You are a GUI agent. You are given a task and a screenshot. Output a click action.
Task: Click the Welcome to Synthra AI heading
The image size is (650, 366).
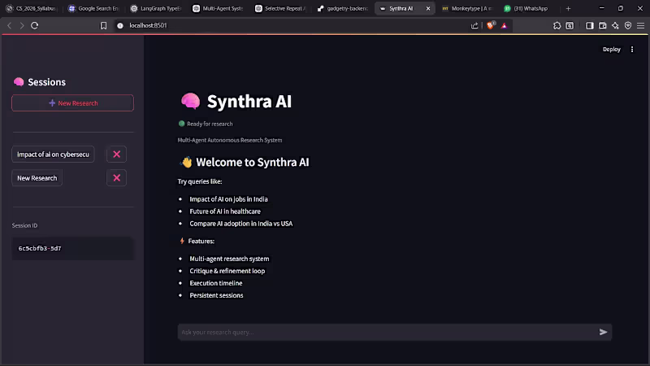[x=252, y=162]
